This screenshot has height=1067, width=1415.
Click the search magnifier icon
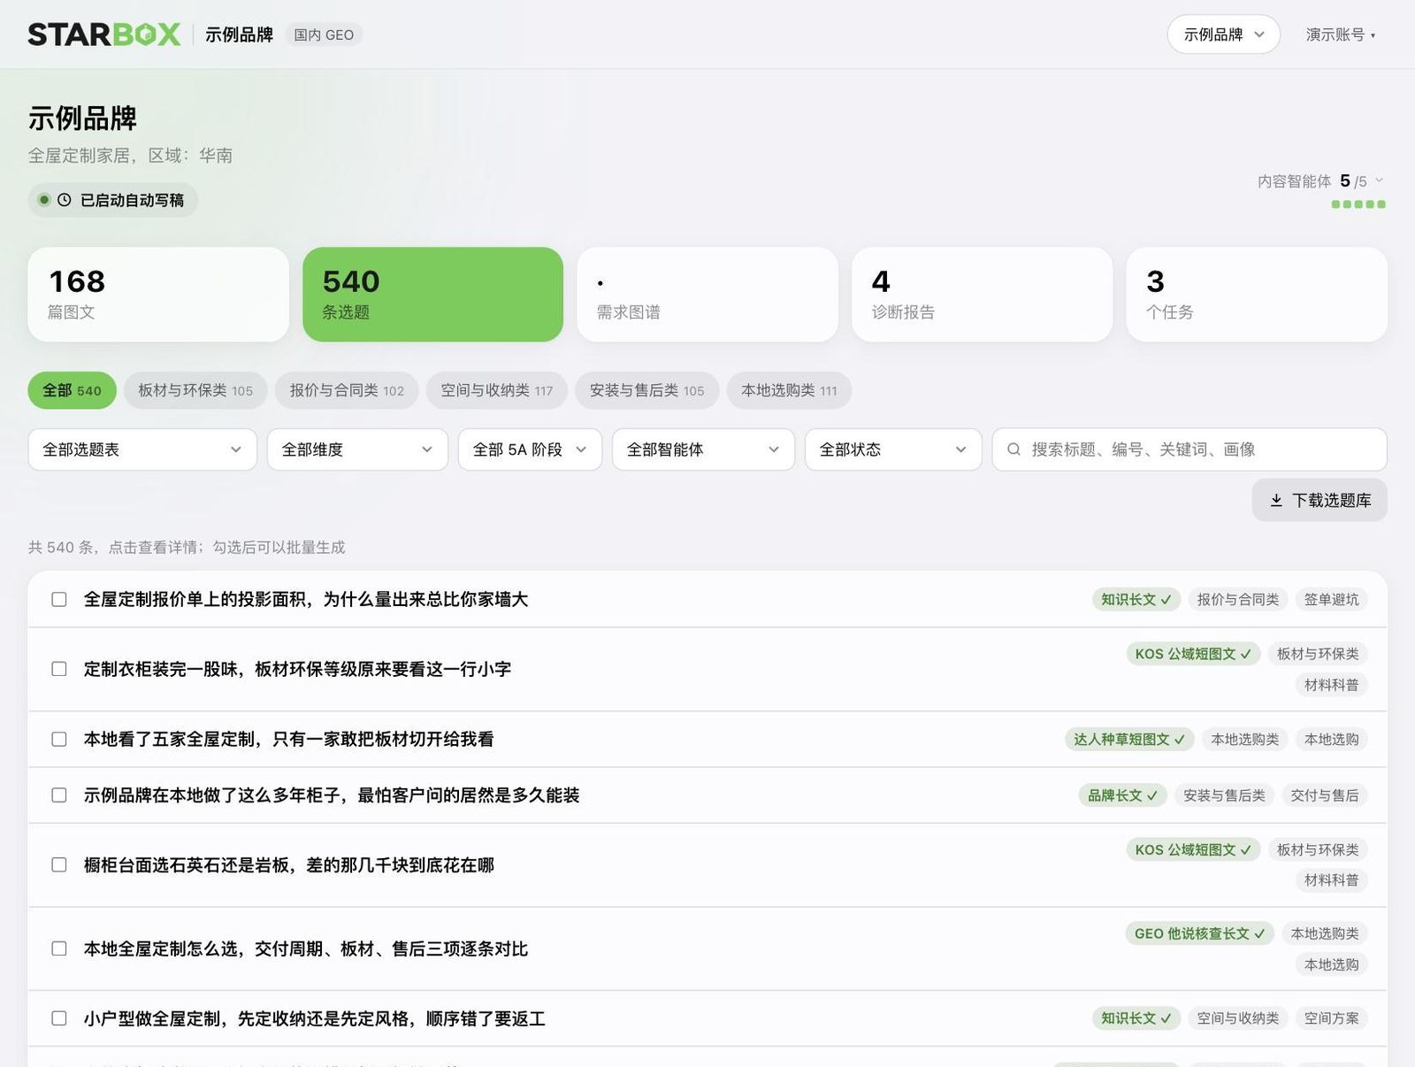(1013, 449)
